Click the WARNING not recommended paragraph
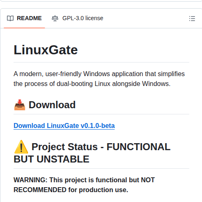The width and height of the screenshot is (202, 202). click(x=84, y=185)
